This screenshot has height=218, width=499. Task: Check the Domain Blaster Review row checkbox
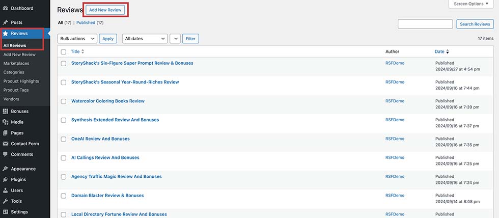coord(64,196)
